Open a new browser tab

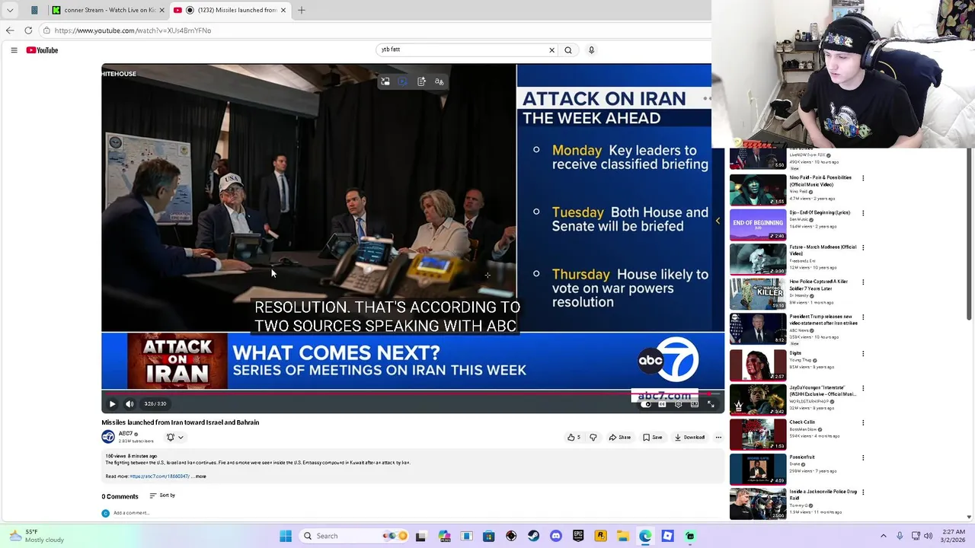[x=302, y=10]
